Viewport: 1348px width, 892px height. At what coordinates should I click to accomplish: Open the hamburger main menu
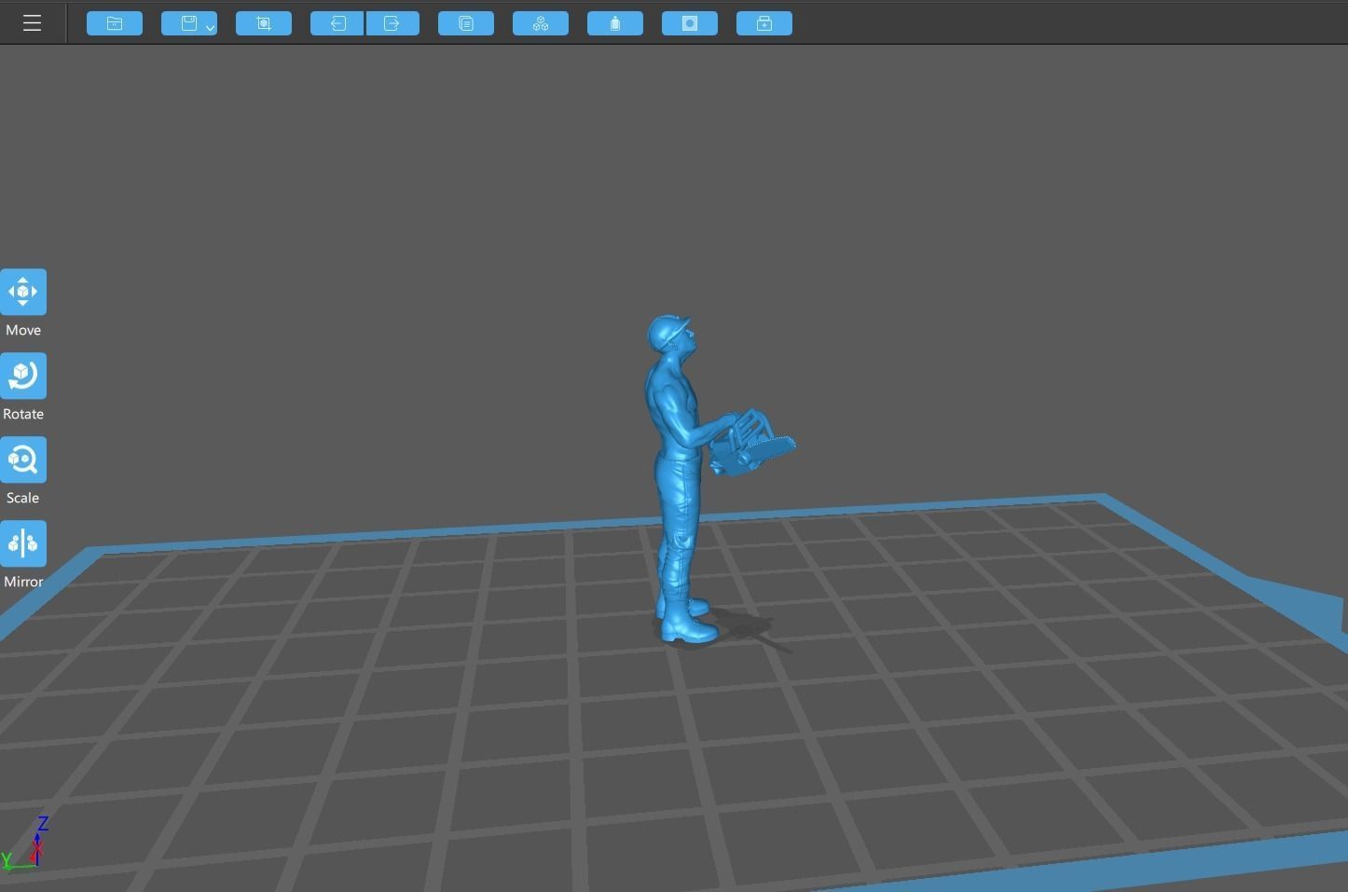[32, 23]
